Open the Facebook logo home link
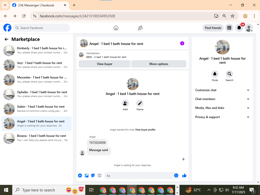This screenshot has width=260, height=195. pos(7,28)
